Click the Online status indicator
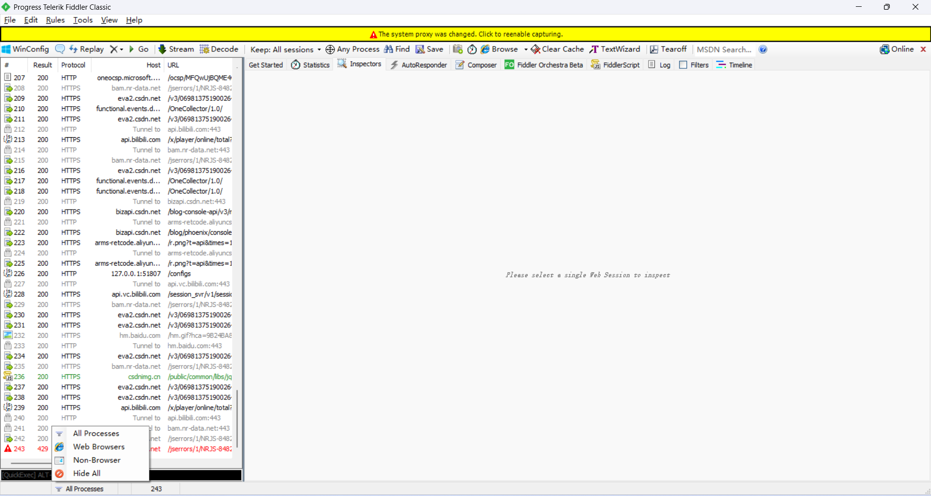The image size is (931, 496). click(x=897, y=49)
